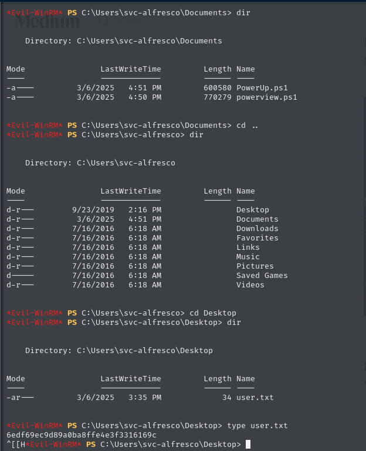
Task: Click the Music folder entry
Action: 248,256
